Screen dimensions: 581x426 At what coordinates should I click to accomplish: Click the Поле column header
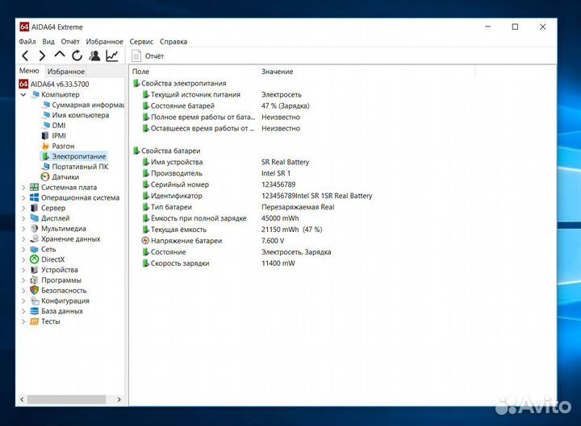click(x=140, y=72)
